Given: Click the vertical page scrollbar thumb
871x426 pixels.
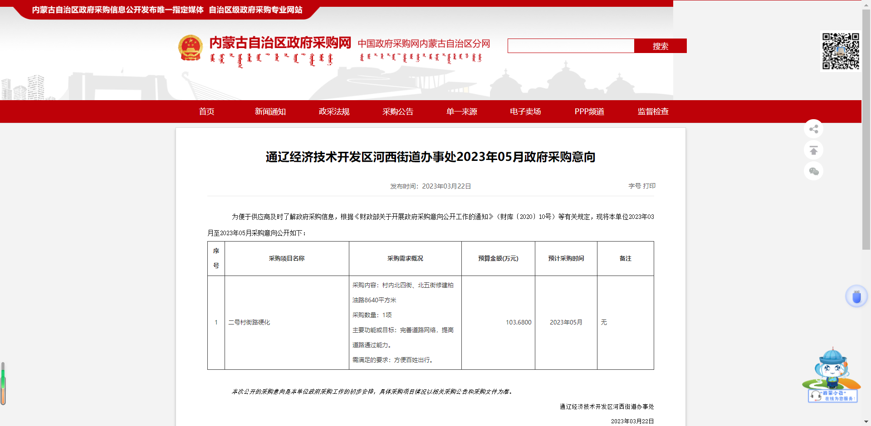Looking at the screenshot, I should tap(866, 129).
